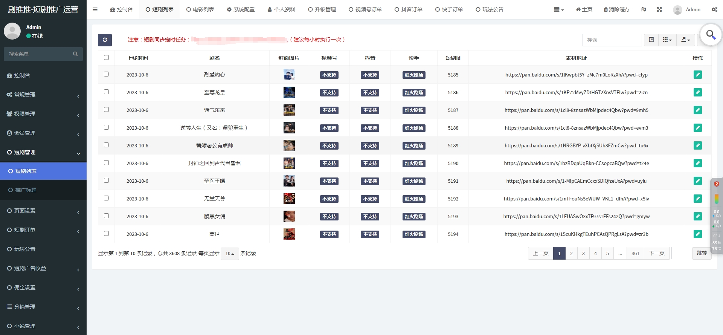Click the search icon in sidebar menu search
723x335 pixels.
pyautogui.click(x=75, y=54)
